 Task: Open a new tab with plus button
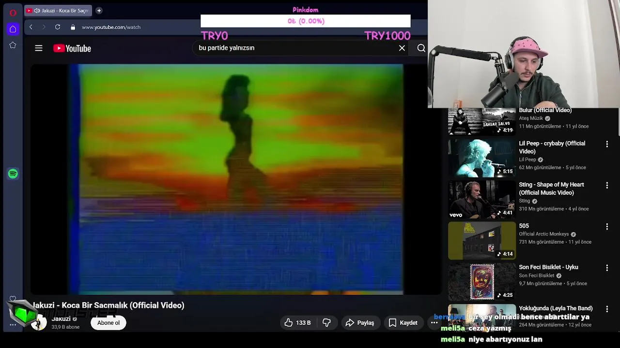click(99, 10)
